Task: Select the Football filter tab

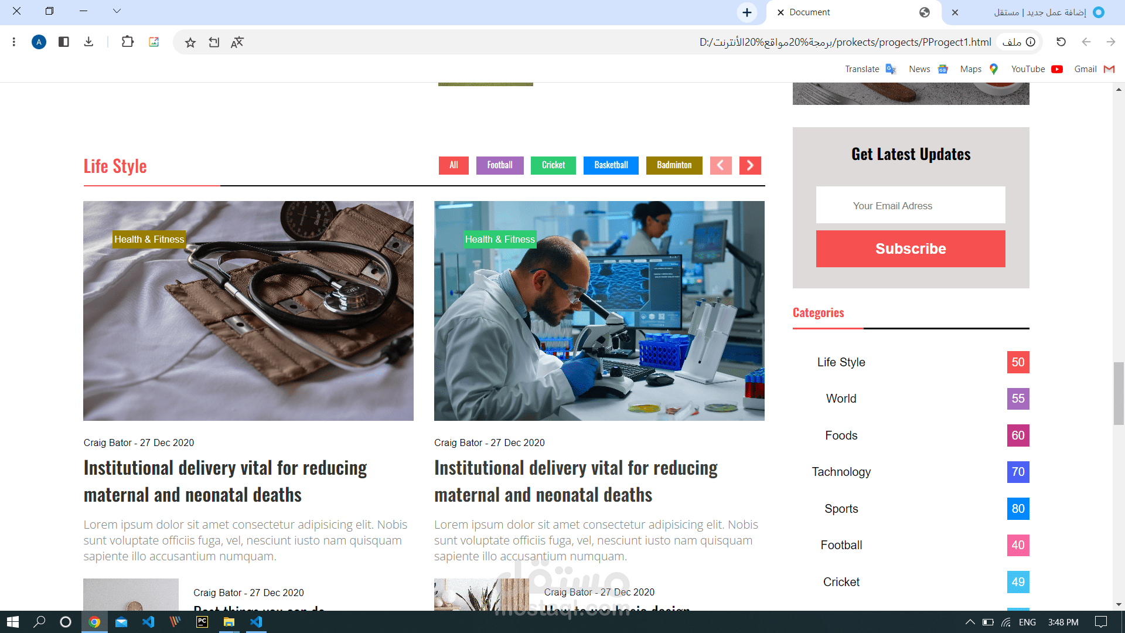Action: (x=500, y=165)
